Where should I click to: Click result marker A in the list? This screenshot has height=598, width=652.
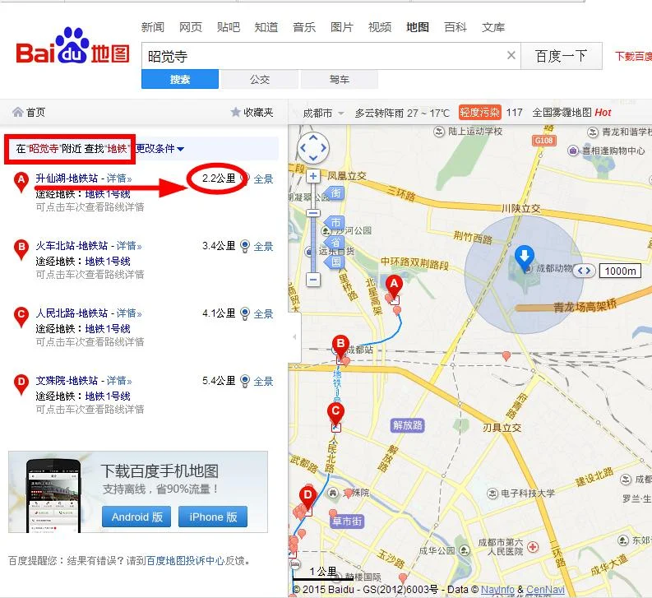click(21, 182)
